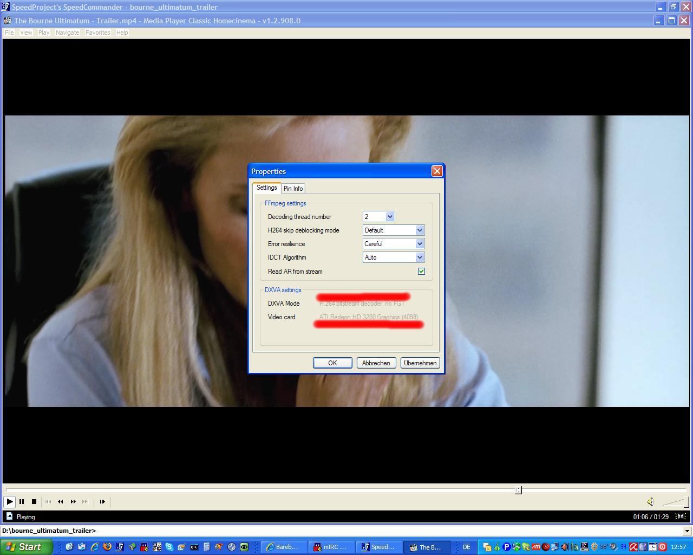Click the Windows Start button
The width and height of the screenshot is (693, 555).
tap(26, 547)
